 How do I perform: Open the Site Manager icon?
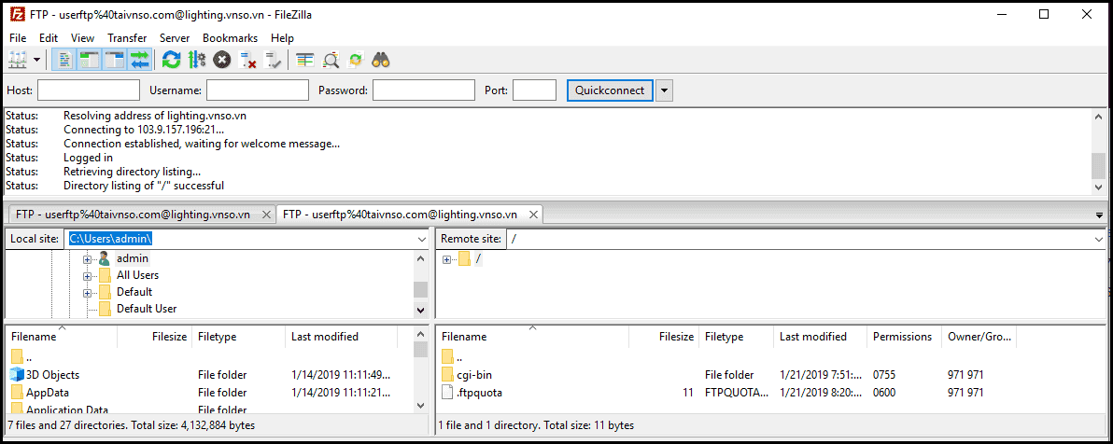16,61
